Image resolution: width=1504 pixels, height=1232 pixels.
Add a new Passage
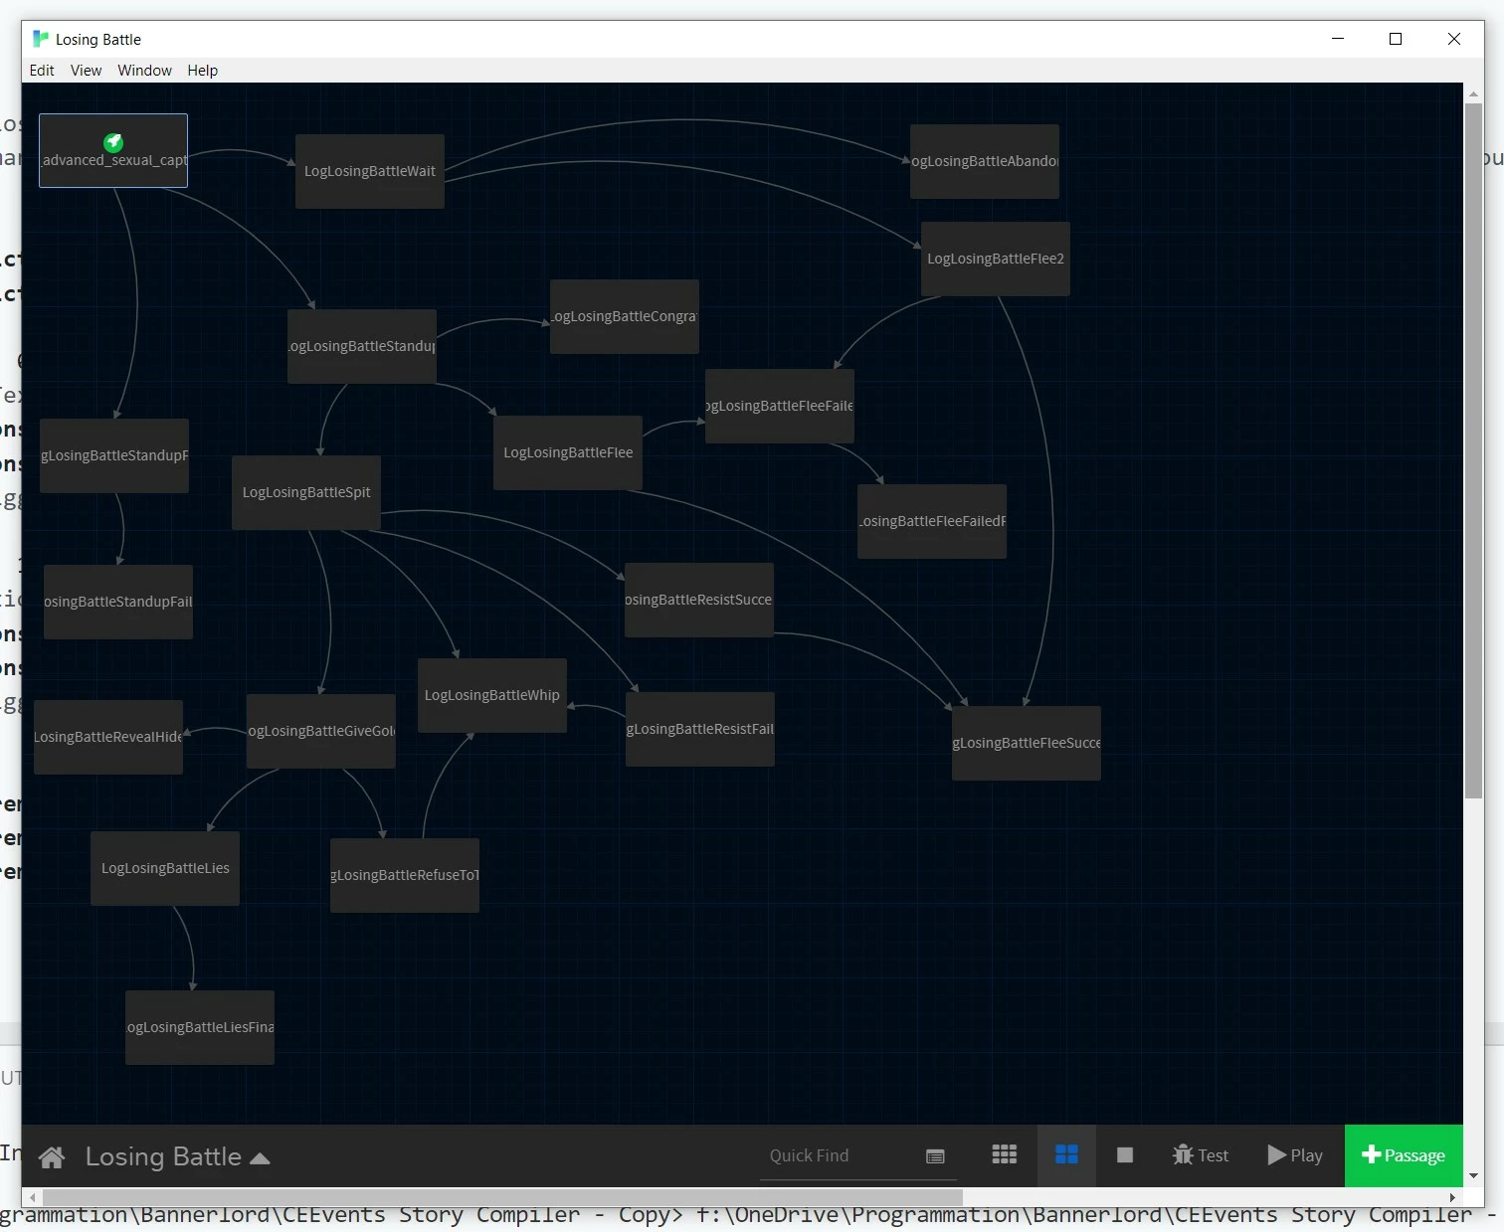pyautogui.click(x=1404, y=1155)
